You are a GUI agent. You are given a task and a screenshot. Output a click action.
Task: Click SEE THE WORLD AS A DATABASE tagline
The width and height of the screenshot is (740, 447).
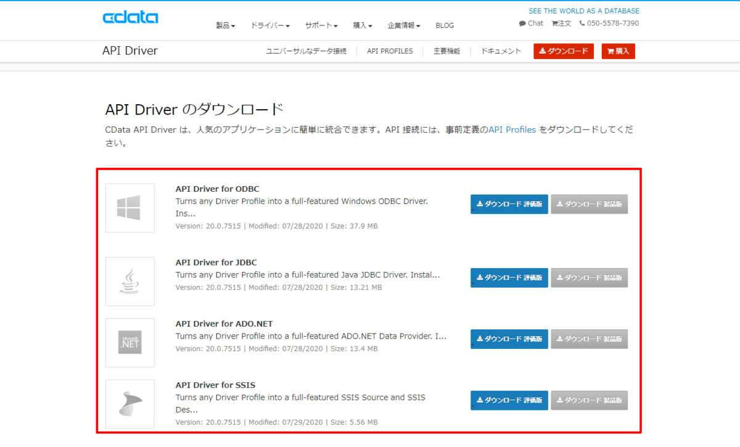(x=584, y=11)
